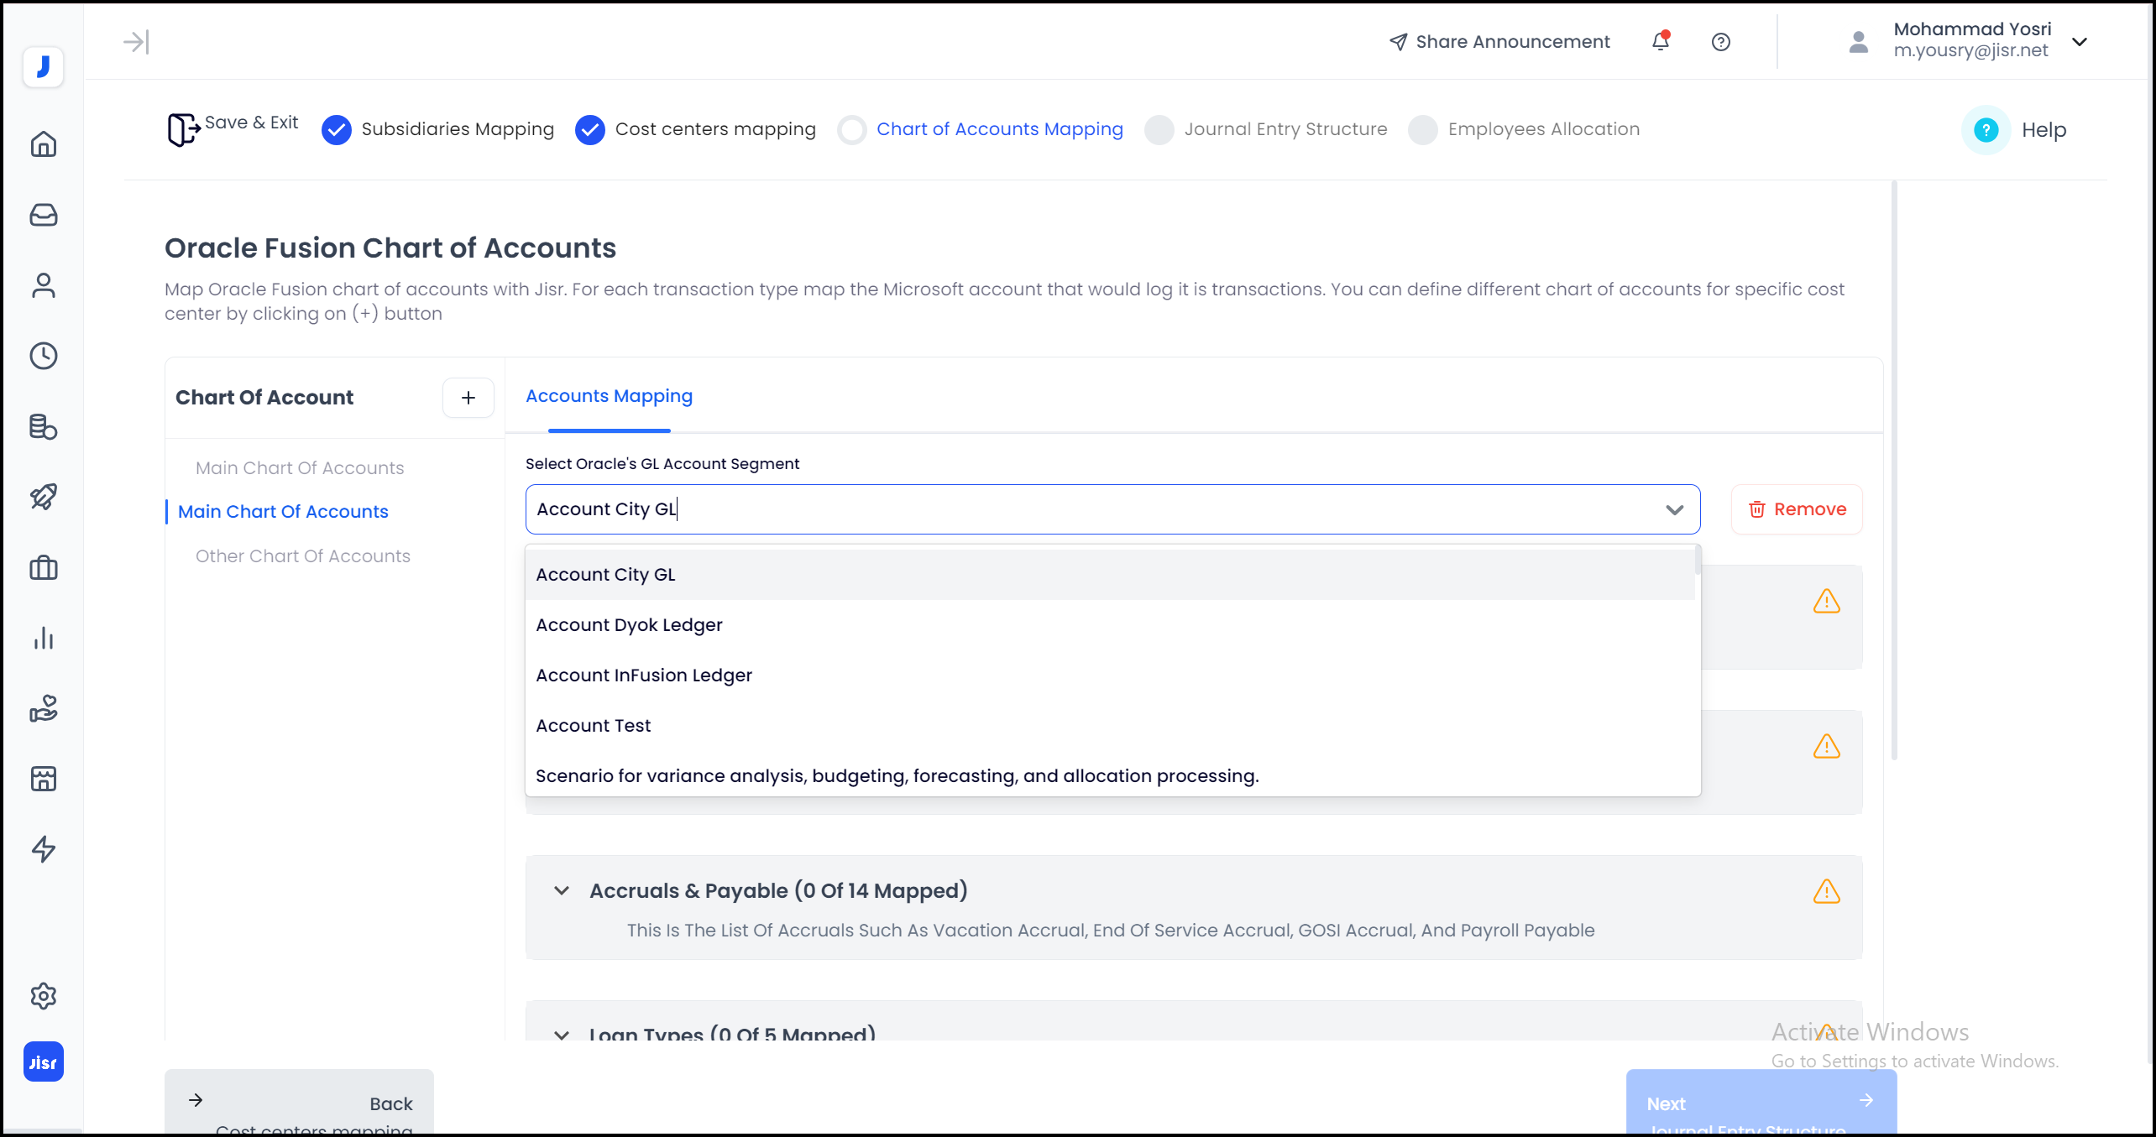Select Account InFusion Ledger from the dropdown list
2156x1137 pixels.
tap(643, 675)
